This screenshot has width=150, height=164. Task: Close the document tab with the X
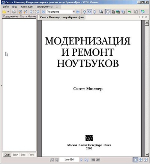point(146,17)
